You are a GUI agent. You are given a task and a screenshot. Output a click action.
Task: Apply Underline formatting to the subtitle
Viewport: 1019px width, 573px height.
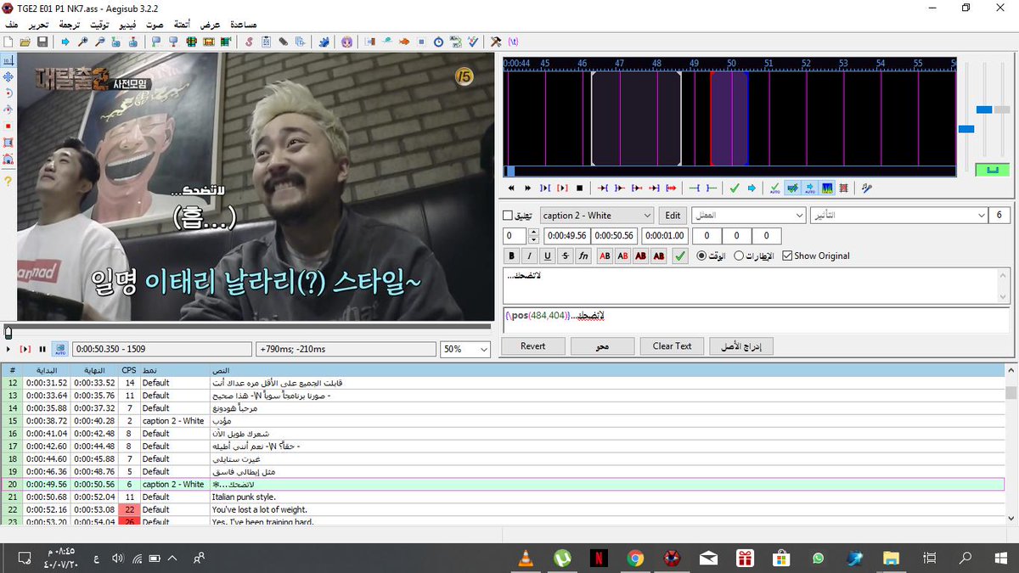point(548,256)
